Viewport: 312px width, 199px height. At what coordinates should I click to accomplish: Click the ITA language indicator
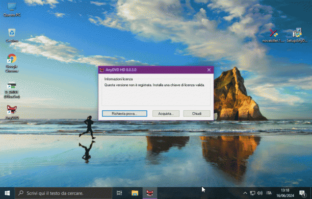269,193
